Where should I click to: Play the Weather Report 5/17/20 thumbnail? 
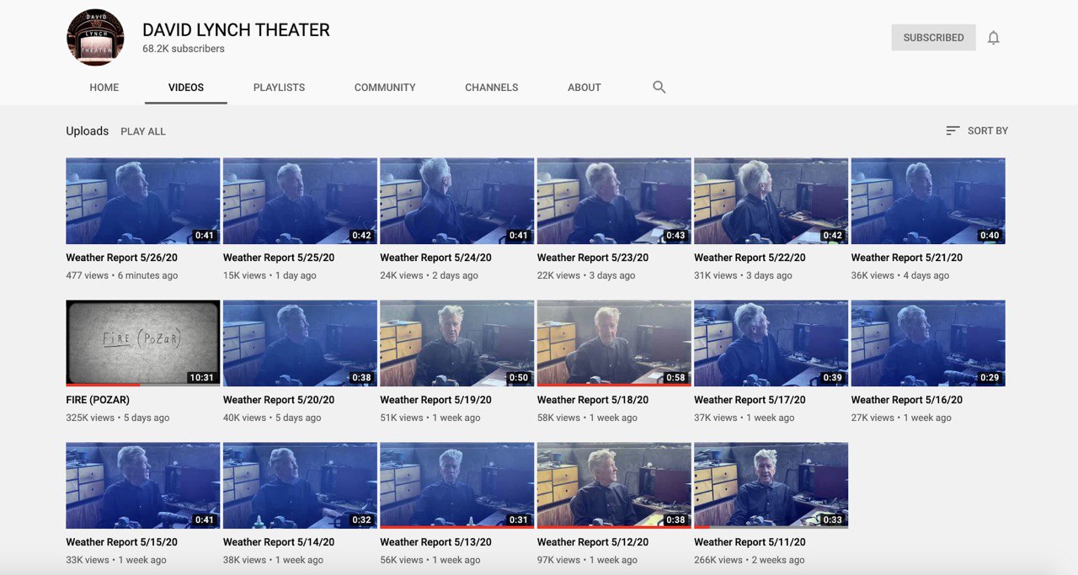pos(771,343)
